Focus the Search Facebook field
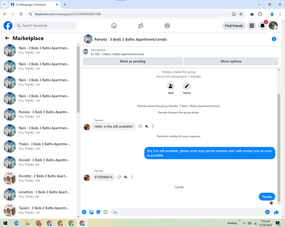This screenshot has width=285, height=227. pyautogui.click(x=46, y=26)
